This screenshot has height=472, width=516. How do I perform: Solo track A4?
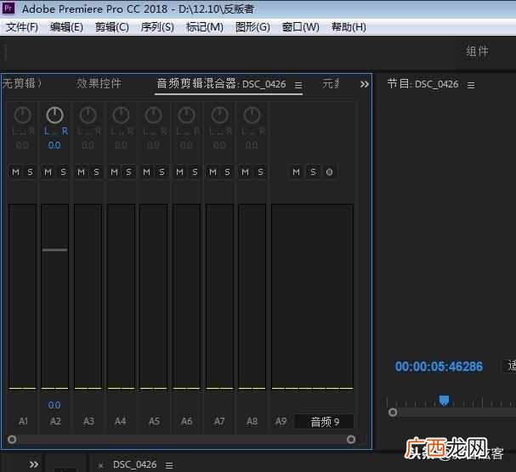(129, 171)
